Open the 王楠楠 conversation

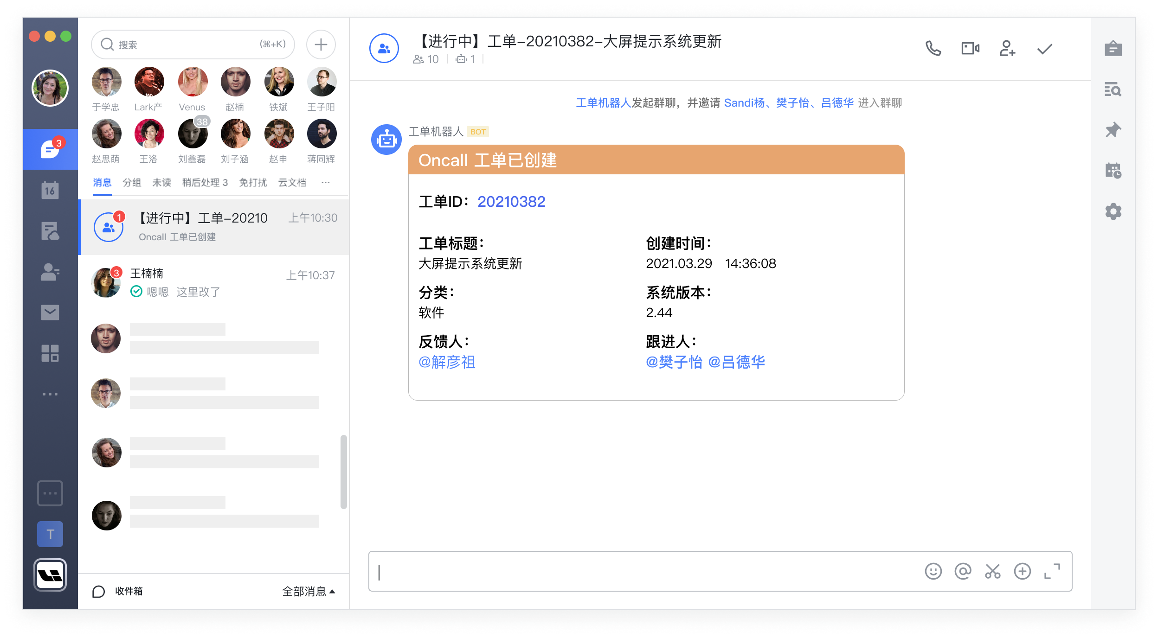click(x=213, y=282)
